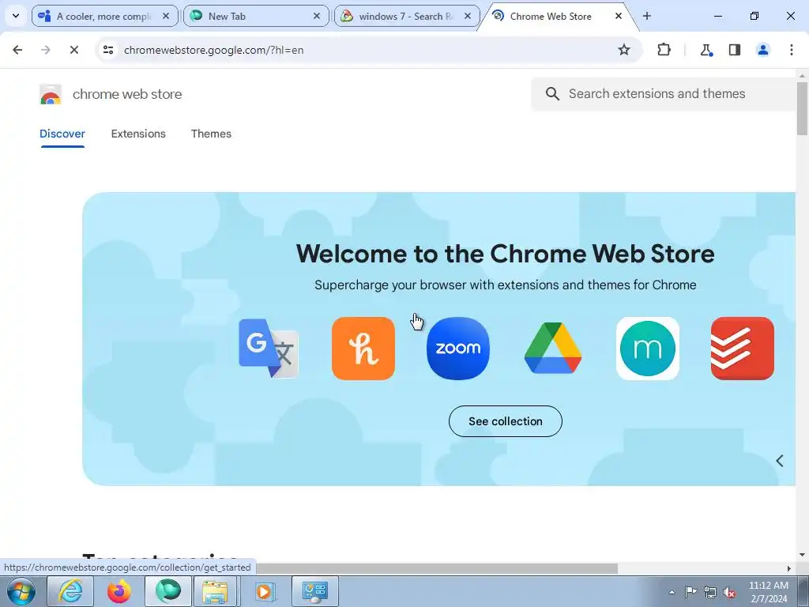Open the control panel taskbar icon

tap(314, 591)
